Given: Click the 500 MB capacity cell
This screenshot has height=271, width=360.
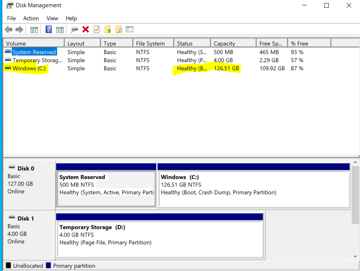Looking at the screenshot, I should (x=223, y=52).
